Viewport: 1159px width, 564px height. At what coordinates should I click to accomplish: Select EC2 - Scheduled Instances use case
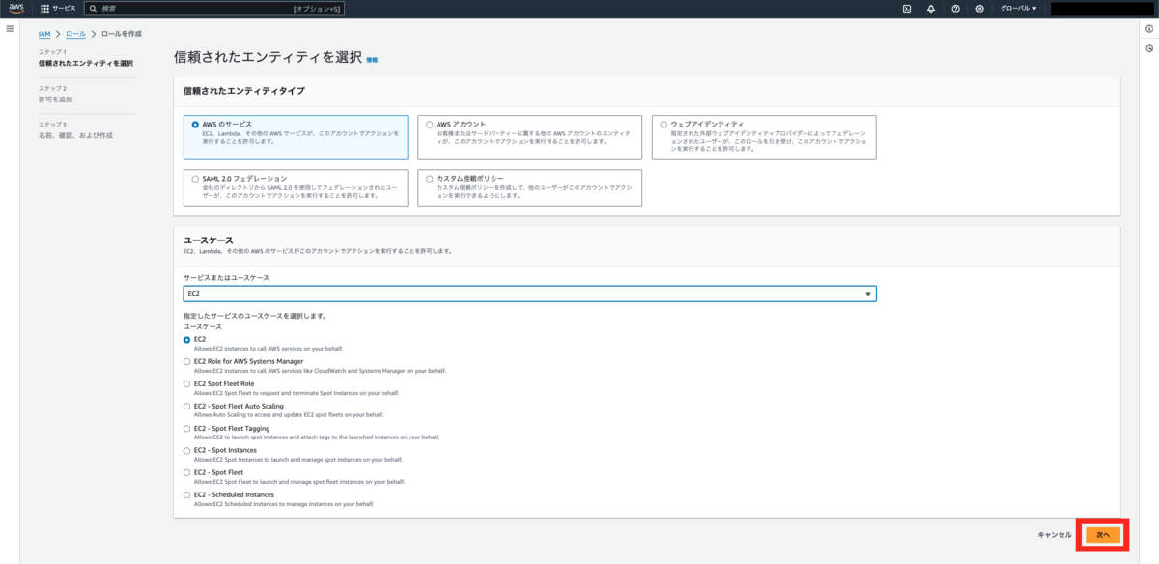(187, 495)
